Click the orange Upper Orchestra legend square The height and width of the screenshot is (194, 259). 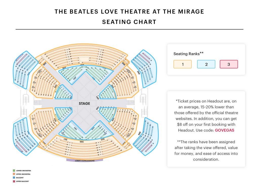coord(14,174)
